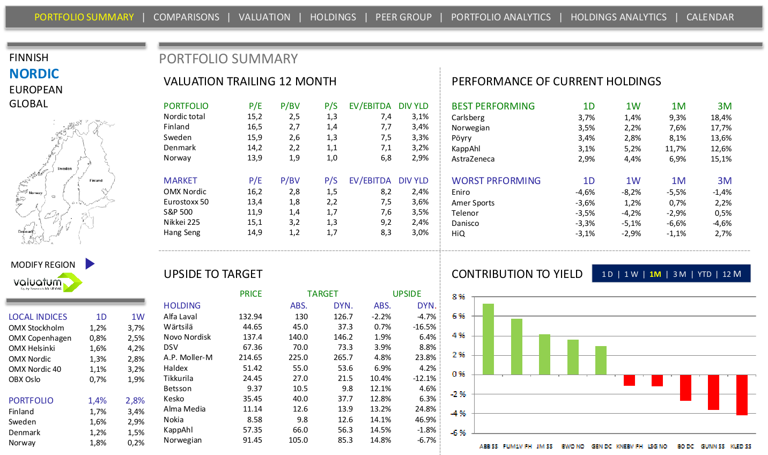This screenshot has height=455, width=768.
Task: Click the Valuatum logo
Action: (48, 282)
